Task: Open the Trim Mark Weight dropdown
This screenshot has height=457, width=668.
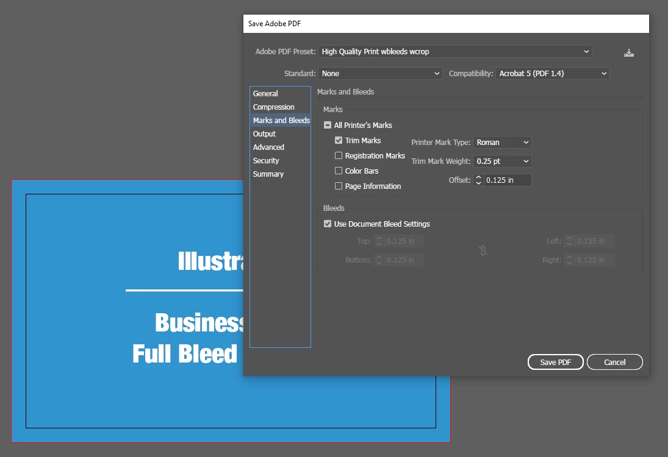Action: pyautogui.click(x=502, y=161)
